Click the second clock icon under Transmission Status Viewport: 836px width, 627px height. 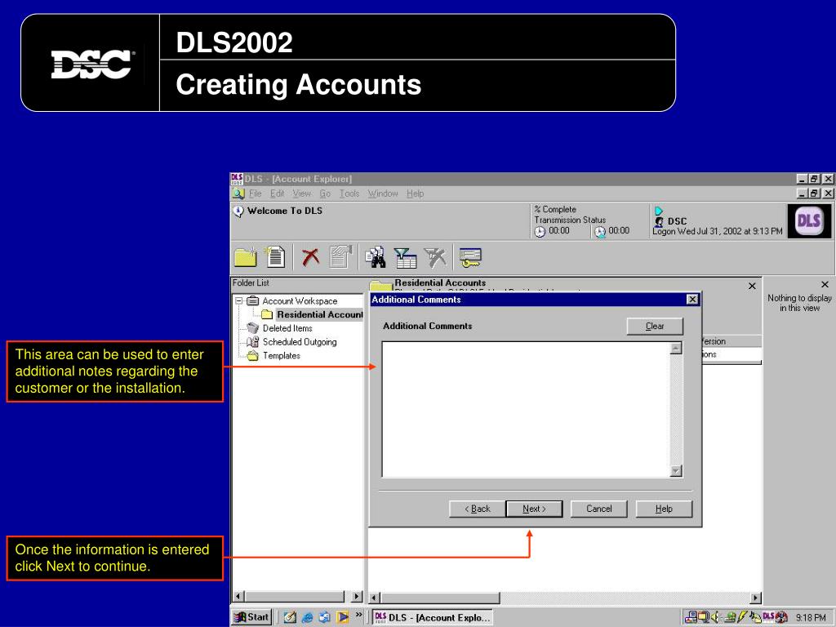coord(600,231)
